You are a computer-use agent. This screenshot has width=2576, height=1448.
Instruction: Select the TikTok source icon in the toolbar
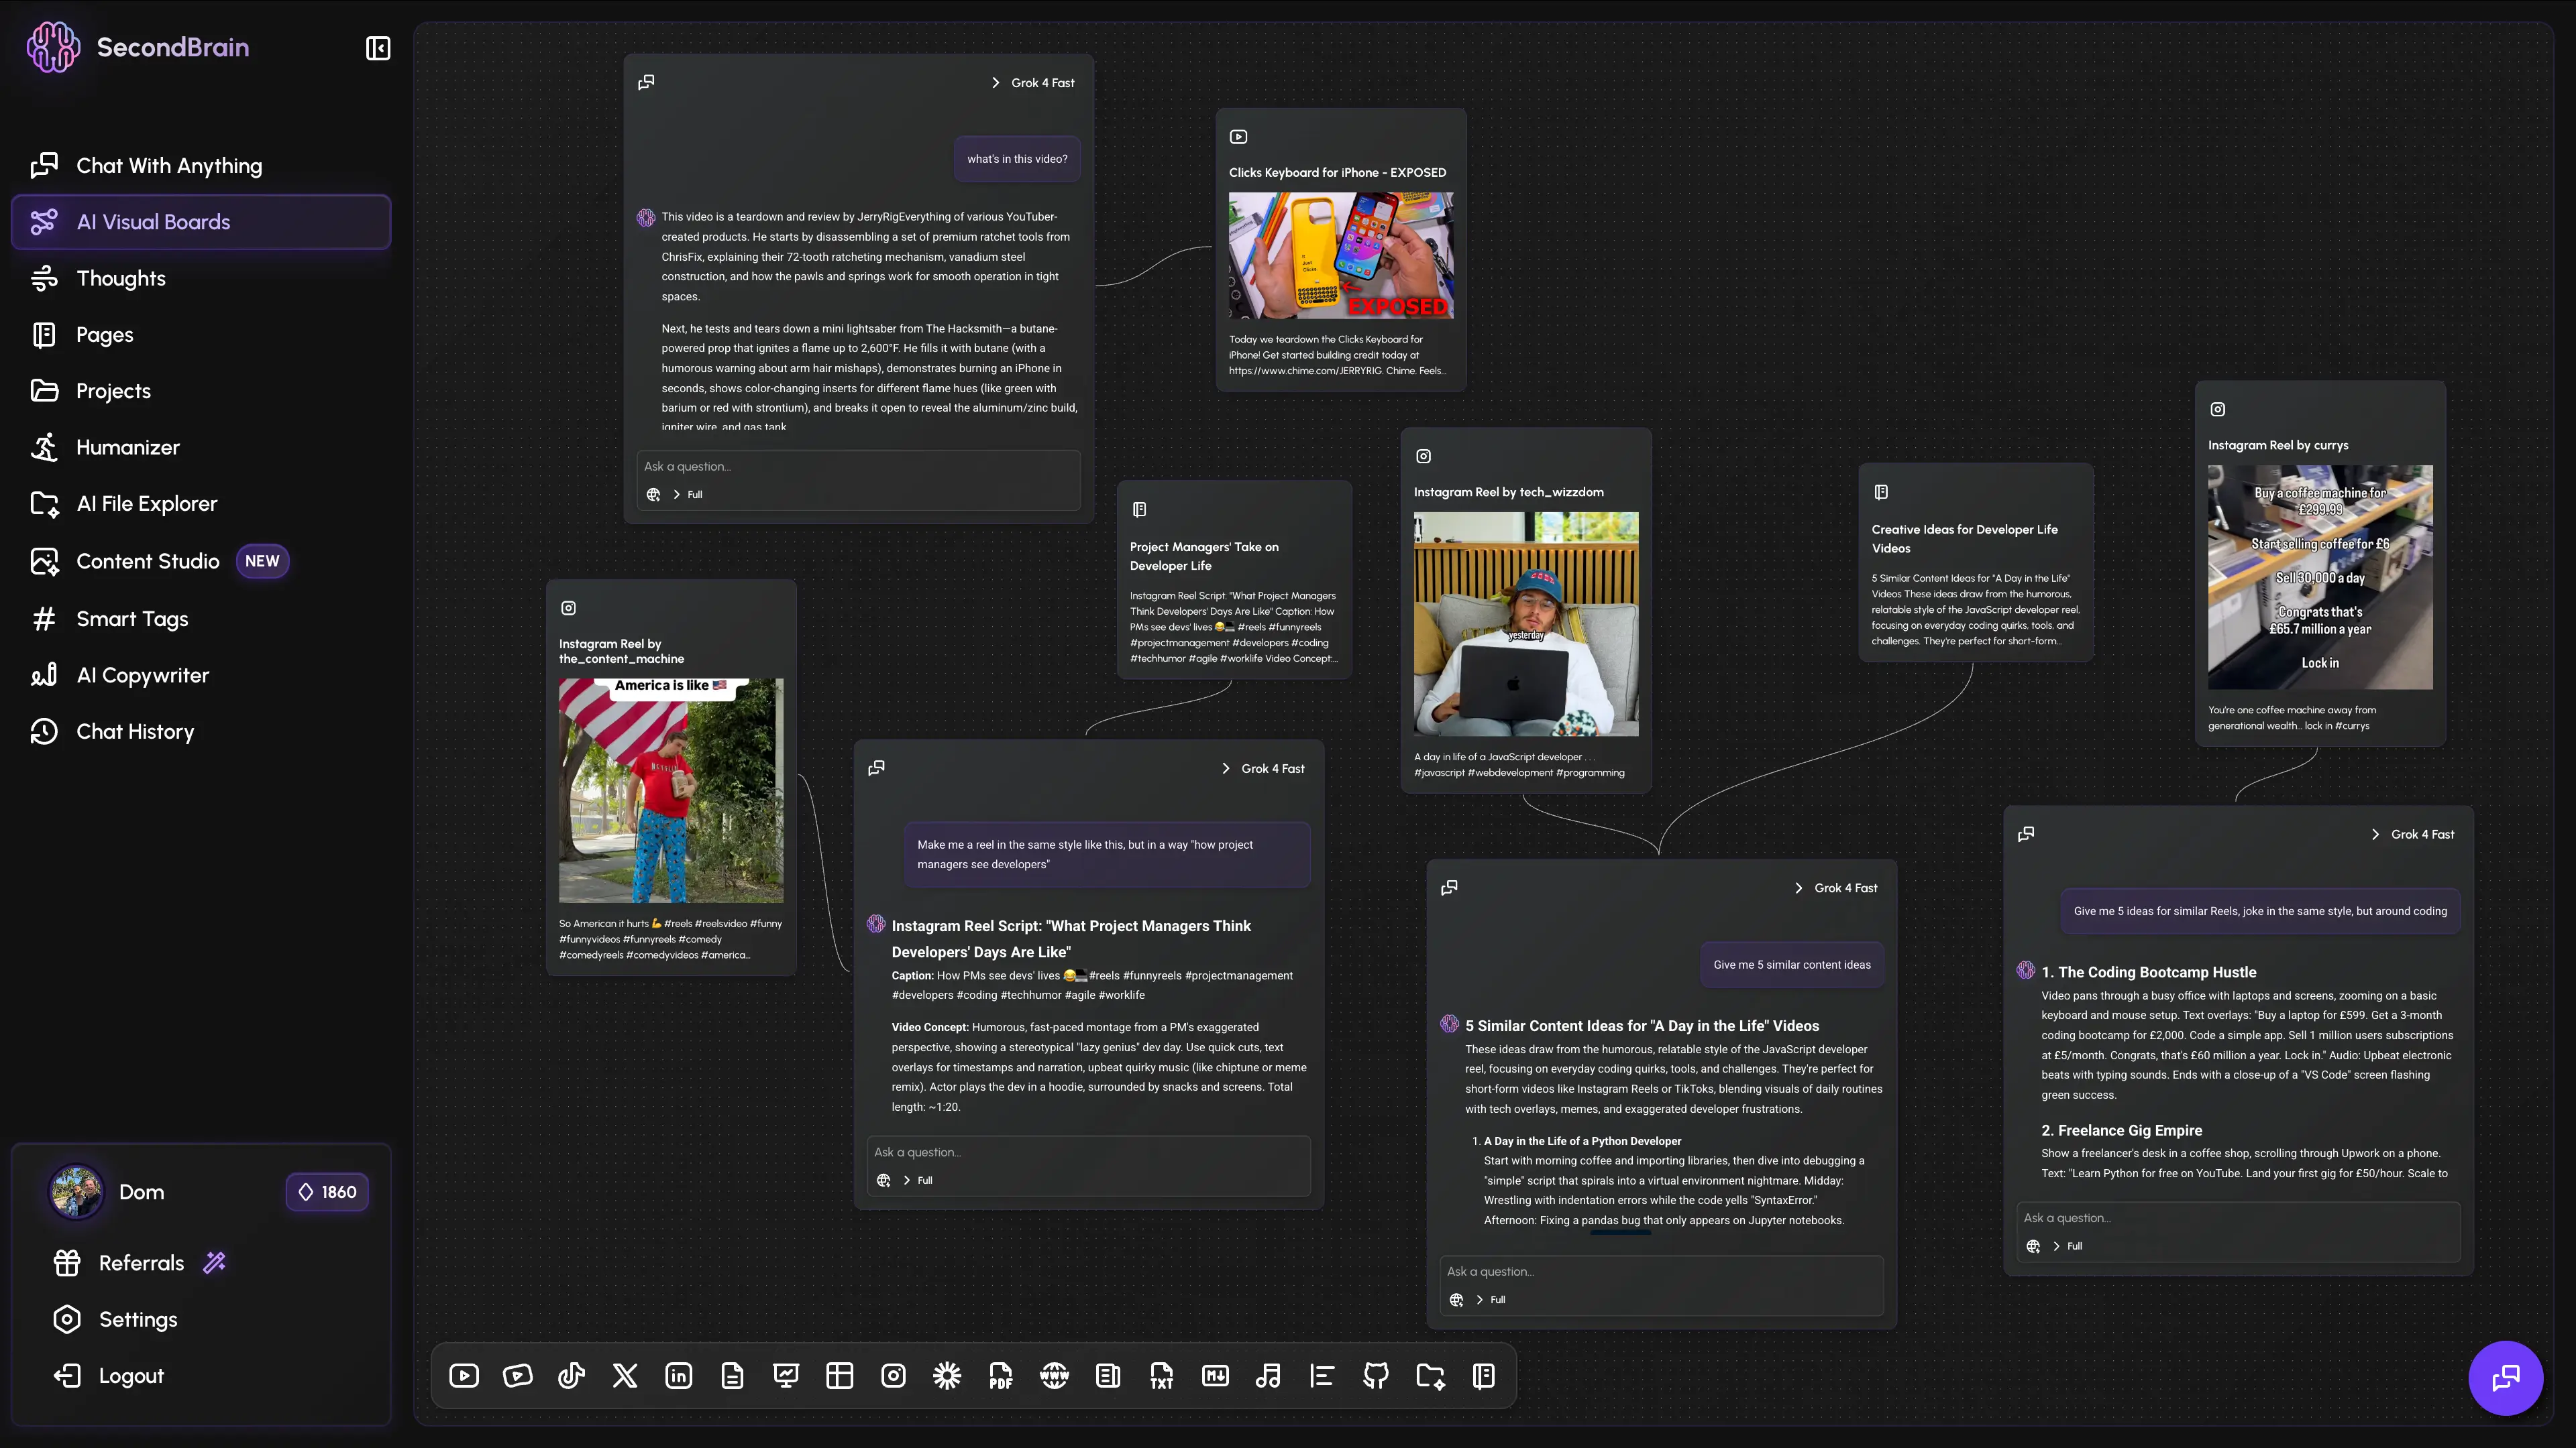pyautogui.click(x=571, y=1376)
